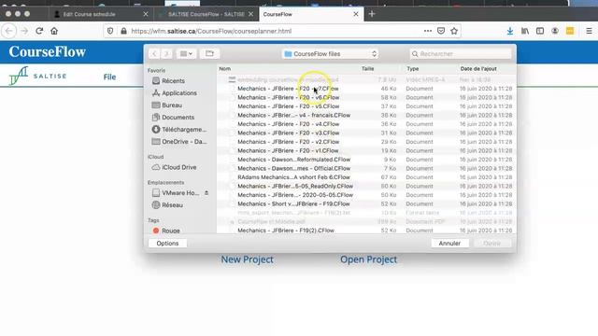Go forward in the file dialog
This screenshot has height=336, width=598.
(166, 54)
